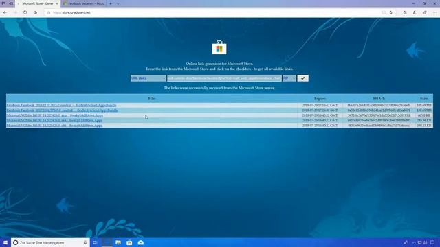Open first Facebook.Facebook 2018 AppxBundle link
This screenshot has width=440, height=247.
(61, 105)
